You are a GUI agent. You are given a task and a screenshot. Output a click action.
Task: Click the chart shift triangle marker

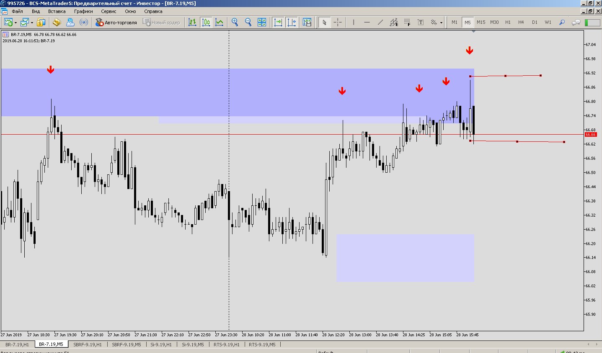tap(473, 31)
